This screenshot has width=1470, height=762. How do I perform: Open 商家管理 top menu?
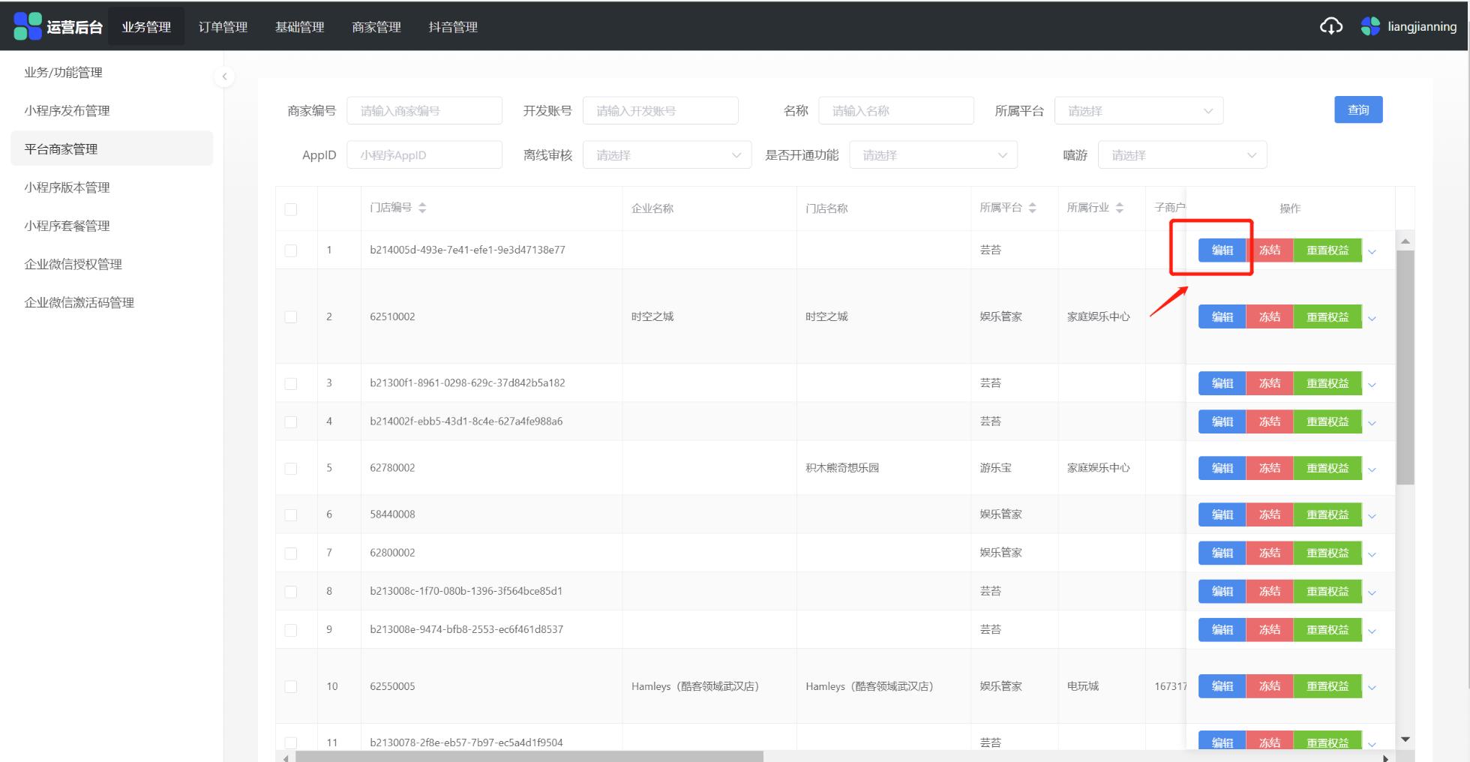[x=376, y=27]
